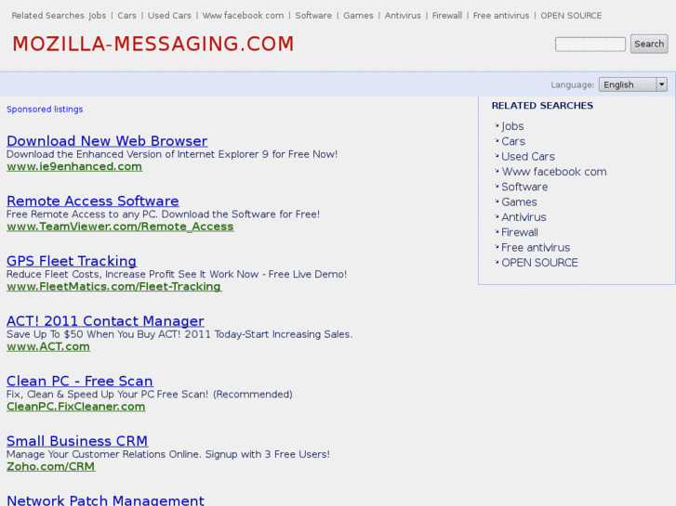Viewport: 676px width, 506px height.
Task: Visit www.ie9enhanced.com link
Action: click(x=74, y=167)
